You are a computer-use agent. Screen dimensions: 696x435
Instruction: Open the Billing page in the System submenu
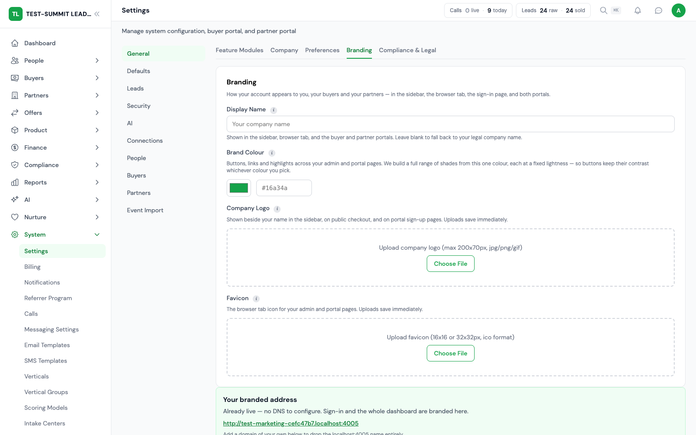point(33,267)
